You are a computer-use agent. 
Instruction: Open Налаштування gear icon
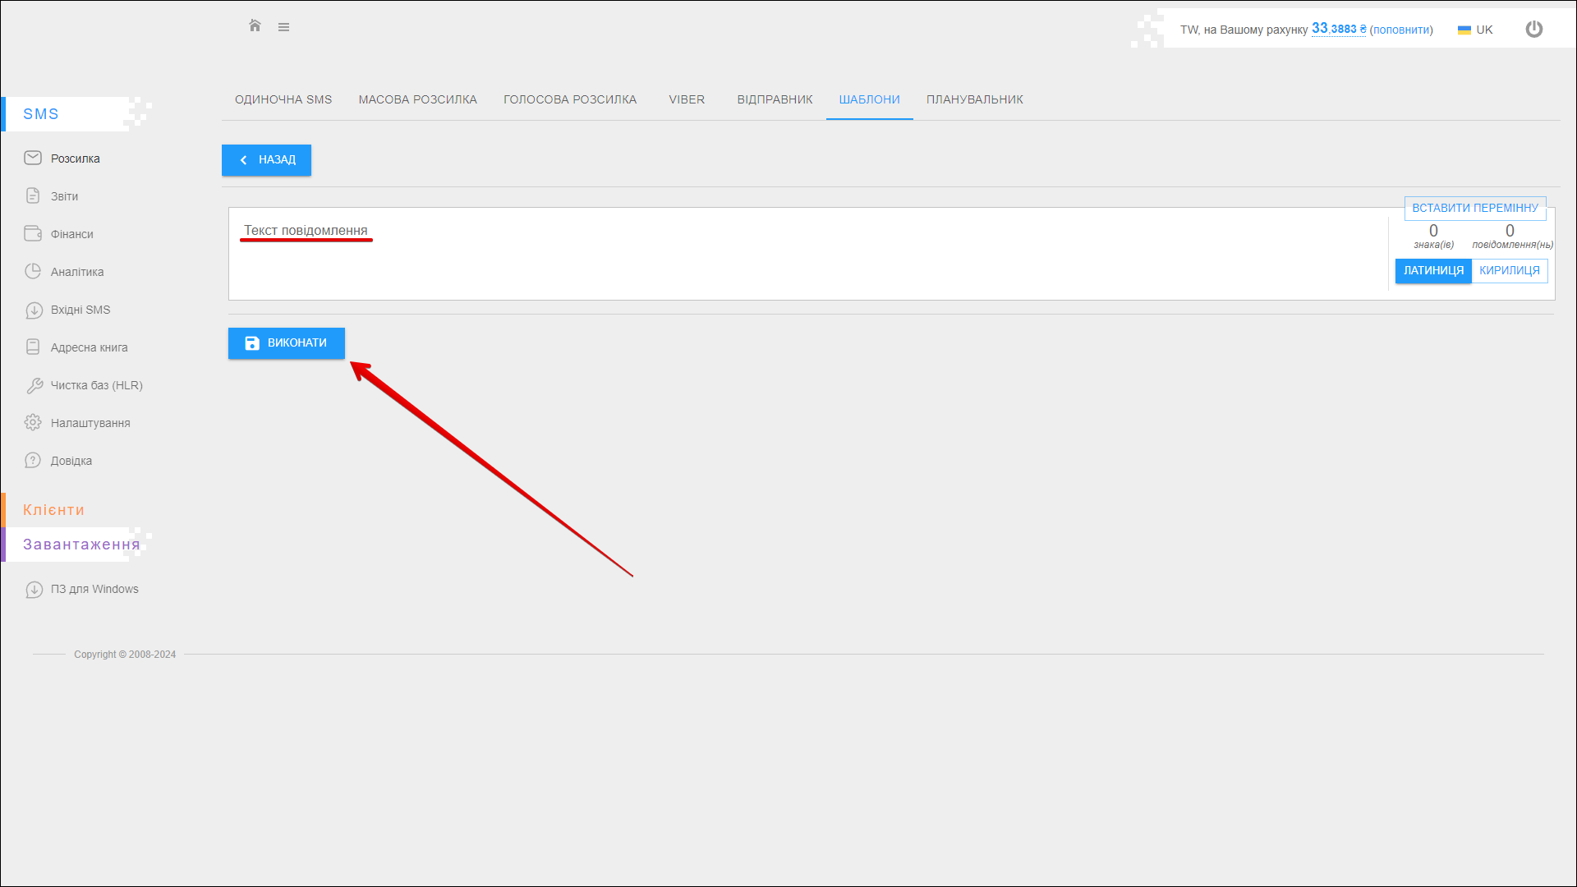tap(33, 422)
